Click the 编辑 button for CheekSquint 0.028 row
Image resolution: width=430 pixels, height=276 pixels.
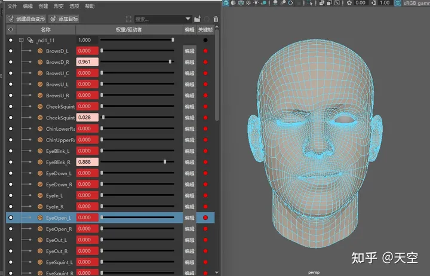(189, 118)
